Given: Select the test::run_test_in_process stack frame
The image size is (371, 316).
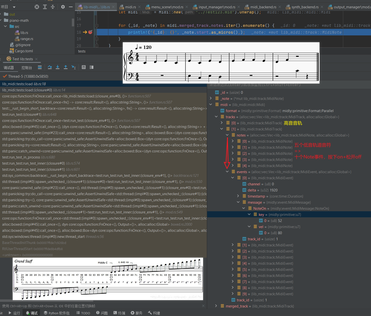Looking at the screenshot, I should point(21,157).
